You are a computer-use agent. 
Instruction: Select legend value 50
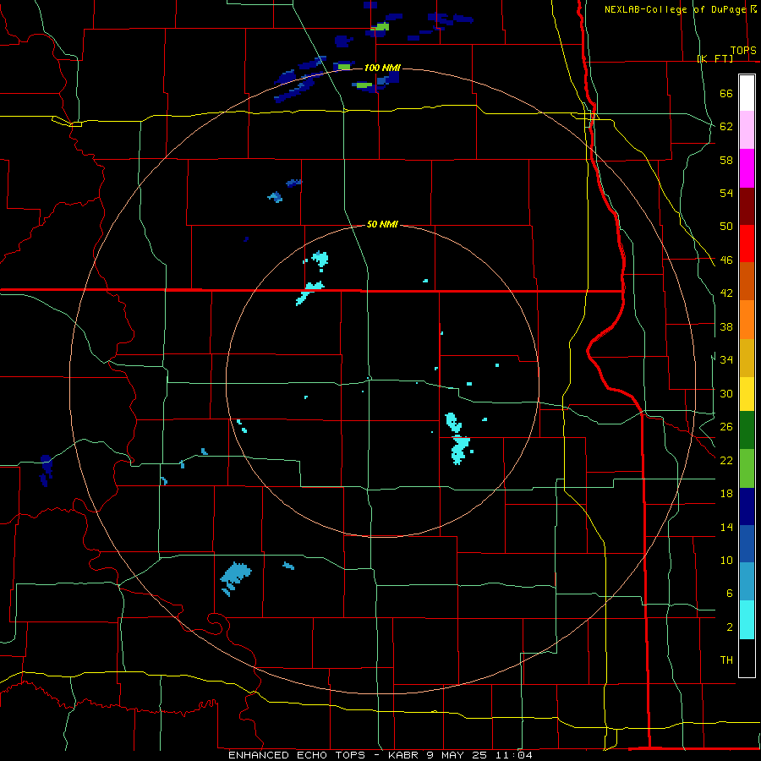[726, 227]
